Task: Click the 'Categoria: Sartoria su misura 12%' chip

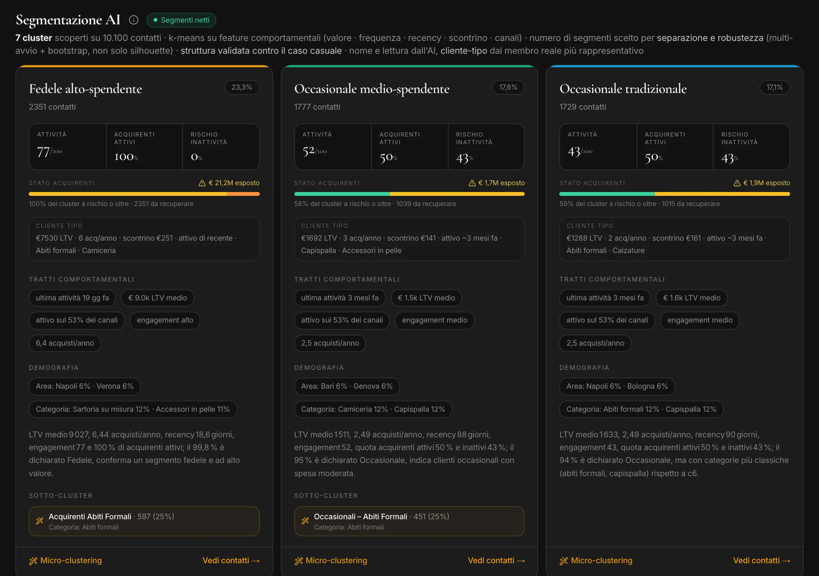Action: 133,410
